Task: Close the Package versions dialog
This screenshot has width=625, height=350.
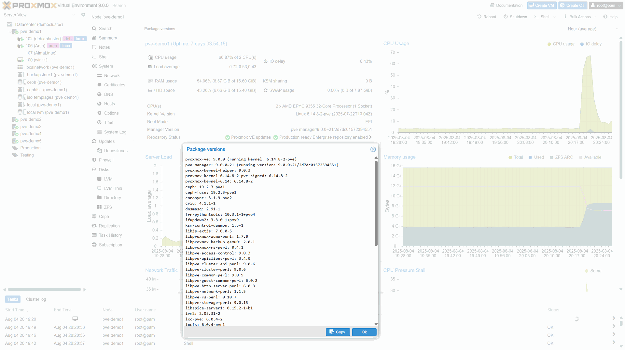Action: click(x=373, y=149)
